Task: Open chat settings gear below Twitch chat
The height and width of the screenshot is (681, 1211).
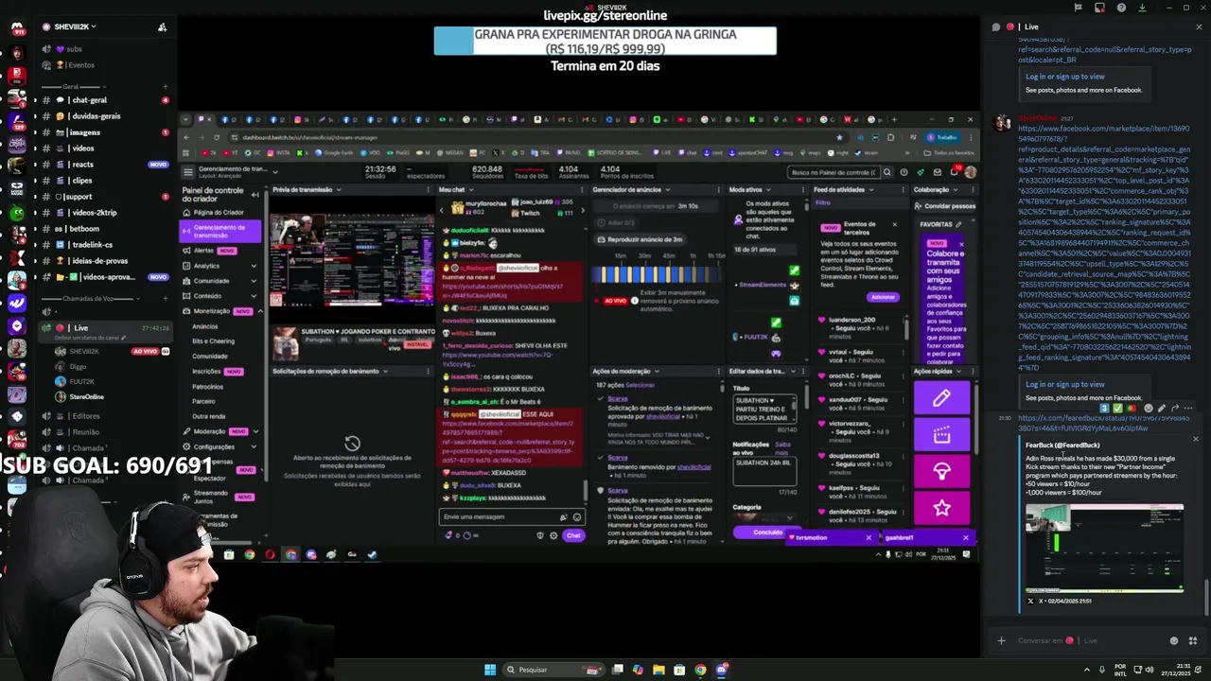Action: [x=553, y=535]
